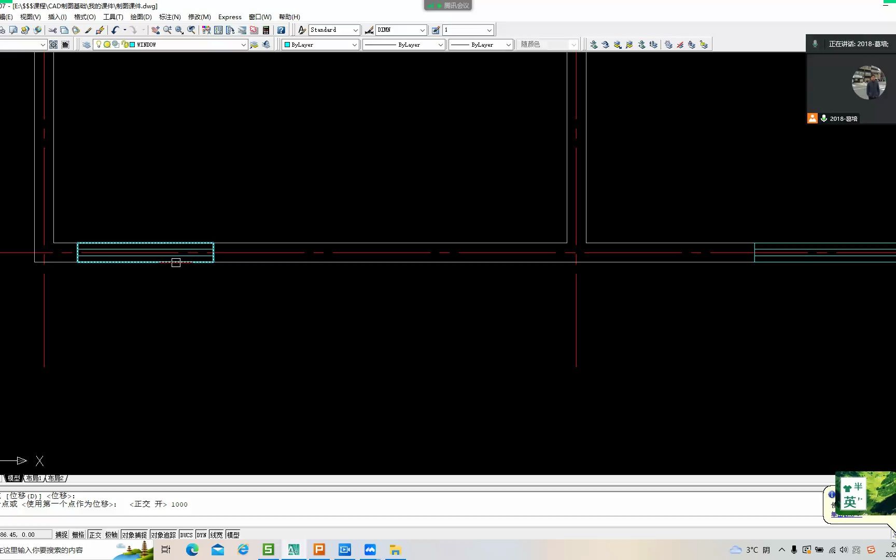Click the Cut scissors icon
This screenshot has height=560, width=896.
click(52, 30)
